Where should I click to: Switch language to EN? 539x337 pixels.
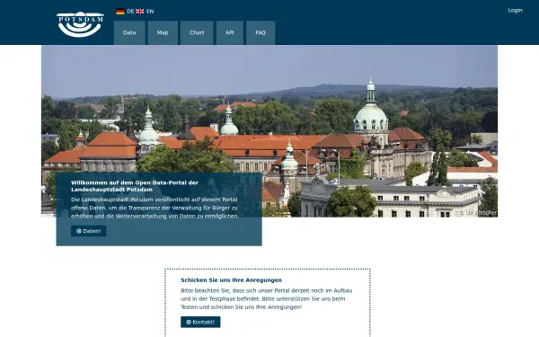click(150, 12)
